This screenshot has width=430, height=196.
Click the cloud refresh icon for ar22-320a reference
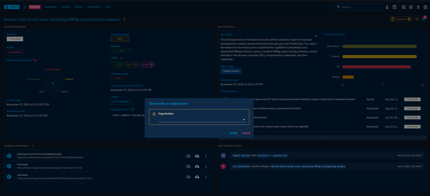[197, 166]
